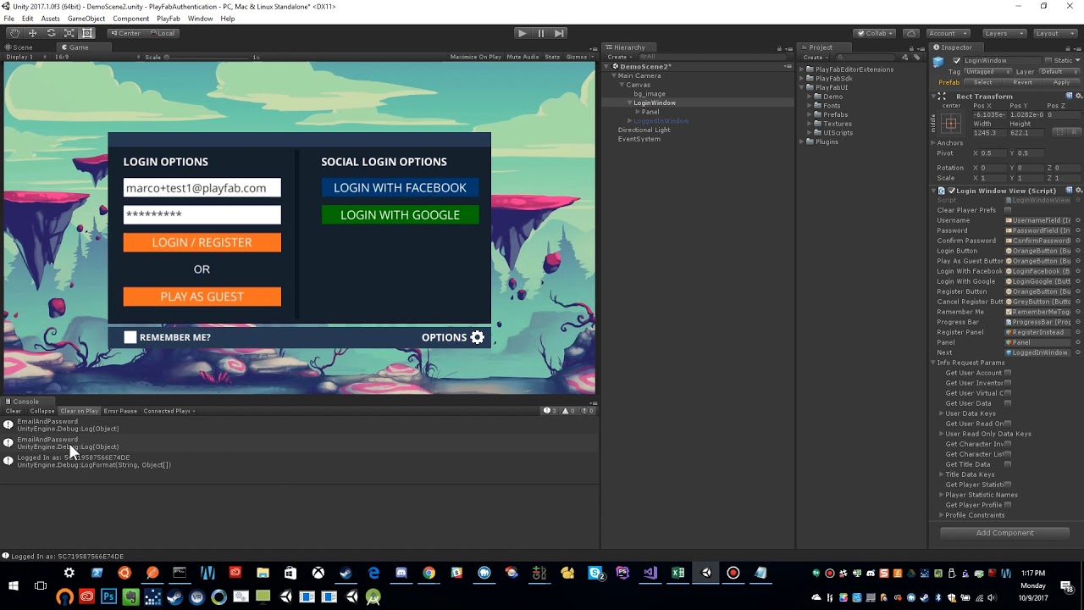Open Windows Start menu
The height and width of the screenshot is (610, 1084).
coord(14,585)
